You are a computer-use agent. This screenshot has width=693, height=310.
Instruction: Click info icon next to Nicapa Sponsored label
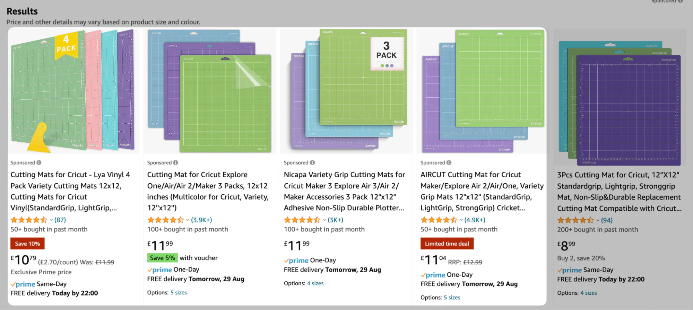click(312, 162)
